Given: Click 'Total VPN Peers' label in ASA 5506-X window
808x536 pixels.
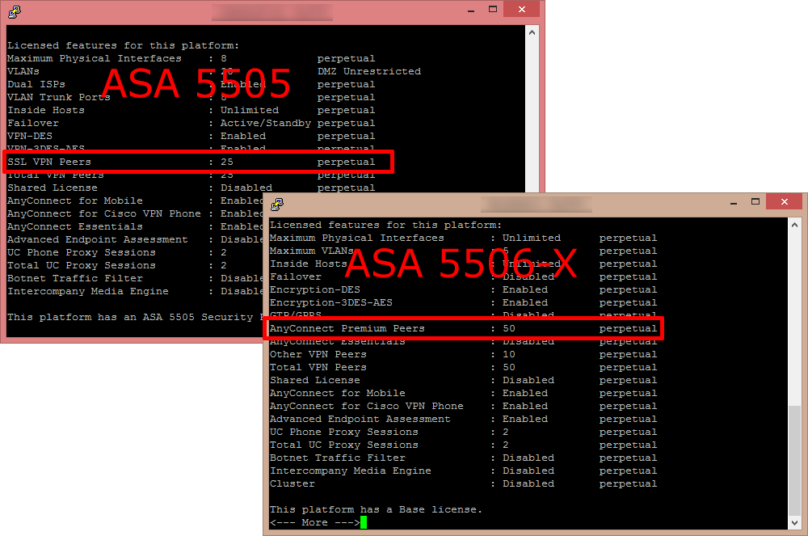Looking at the screenshot, I should click(318, 368).
